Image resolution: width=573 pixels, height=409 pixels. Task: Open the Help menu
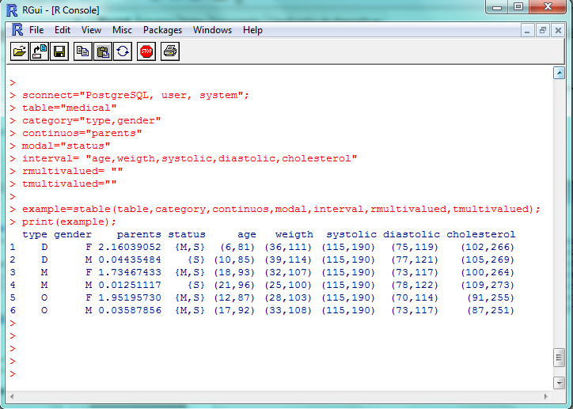click(252, 30)
